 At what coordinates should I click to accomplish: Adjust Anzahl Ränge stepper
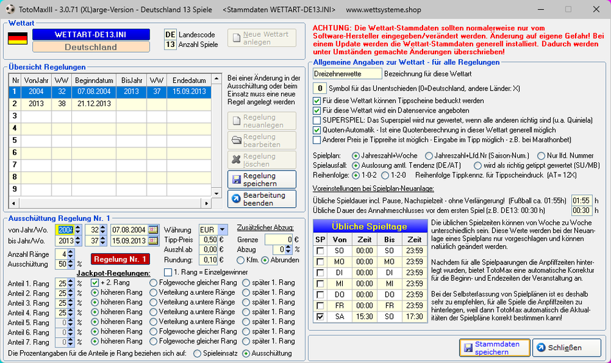pos(71,254)
